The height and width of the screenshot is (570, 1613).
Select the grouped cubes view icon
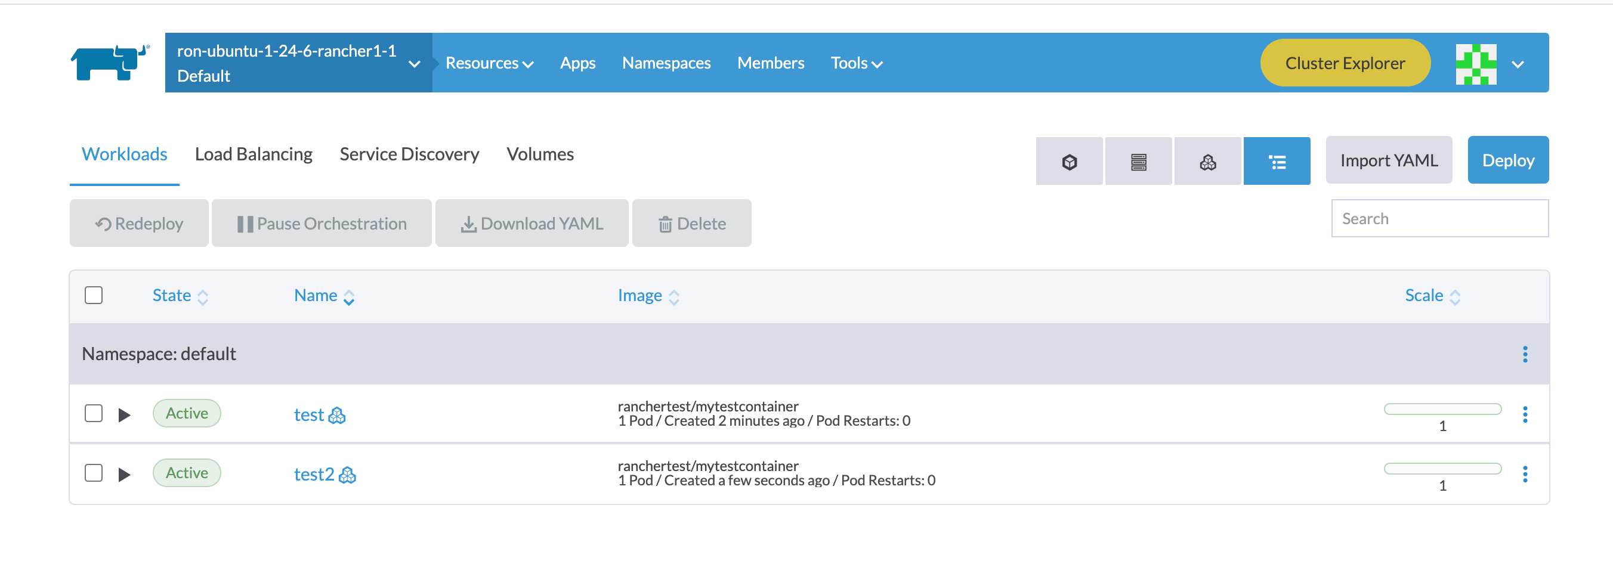[1207, 161]
